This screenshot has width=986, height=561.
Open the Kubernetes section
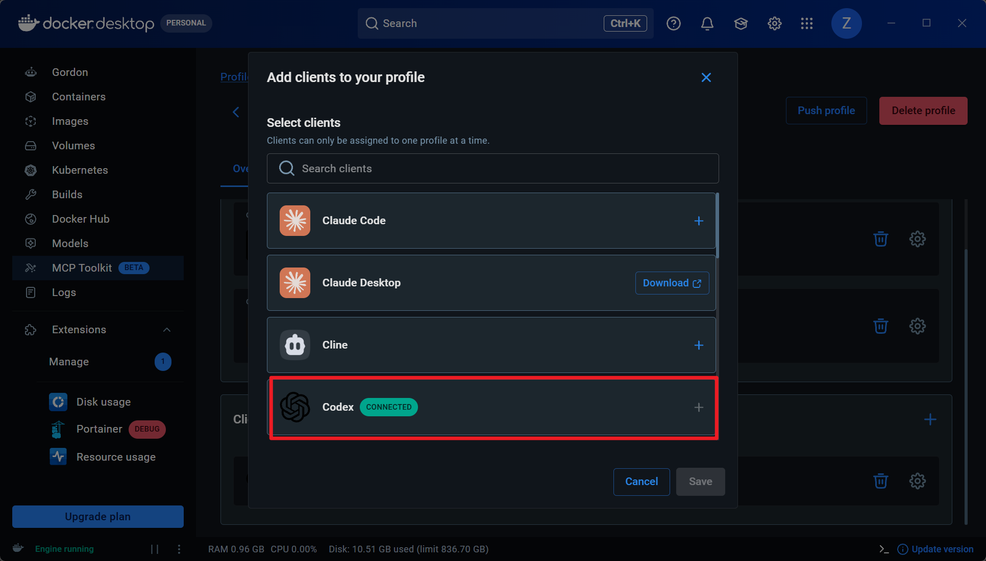80,170
